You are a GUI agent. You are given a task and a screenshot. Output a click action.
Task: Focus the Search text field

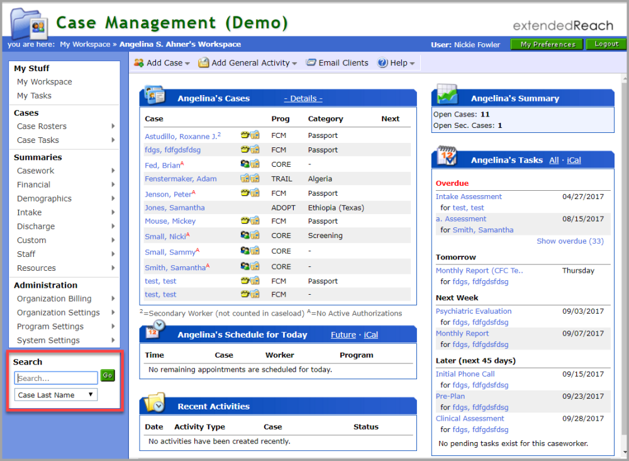(x=56, y=378)
